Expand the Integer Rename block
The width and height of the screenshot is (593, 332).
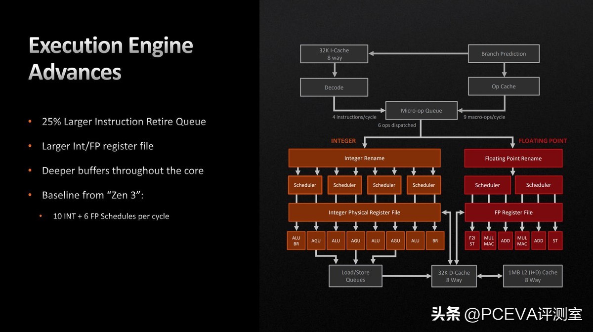coord(364,158)
